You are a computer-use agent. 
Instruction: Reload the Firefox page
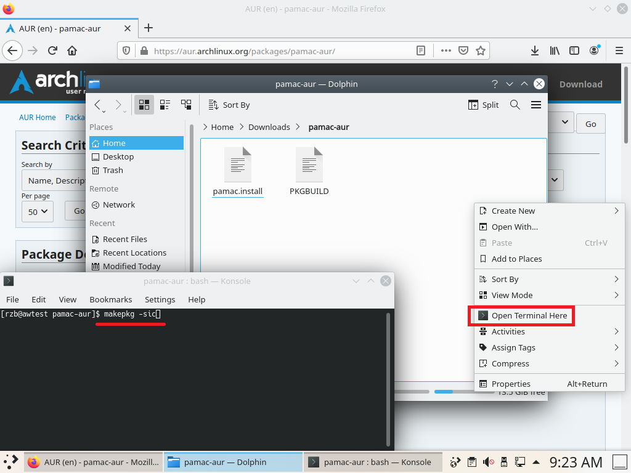(52, 51)
